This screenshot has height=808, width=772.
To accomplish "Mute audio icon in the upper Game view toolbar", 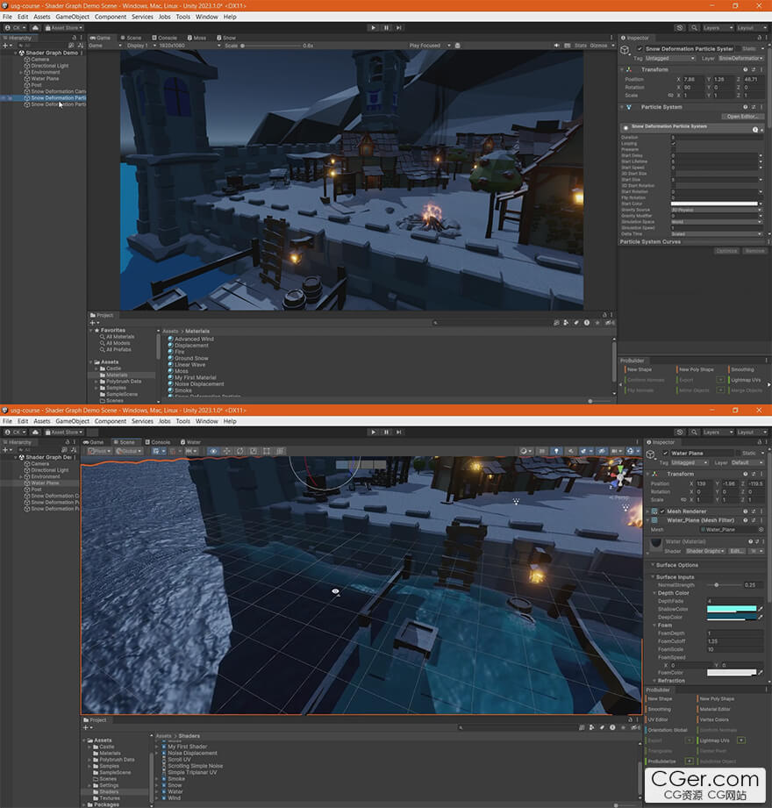I will [556, 46].
